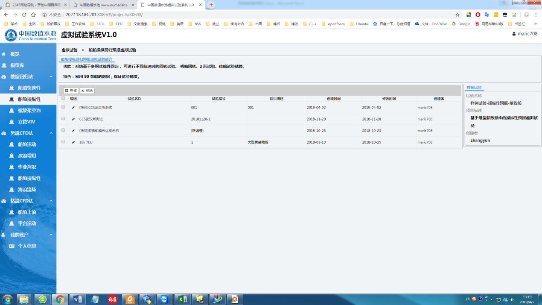542x305 pixels.
Task: Click edit pencil for 16k TEU row
Action: point(73,142)
